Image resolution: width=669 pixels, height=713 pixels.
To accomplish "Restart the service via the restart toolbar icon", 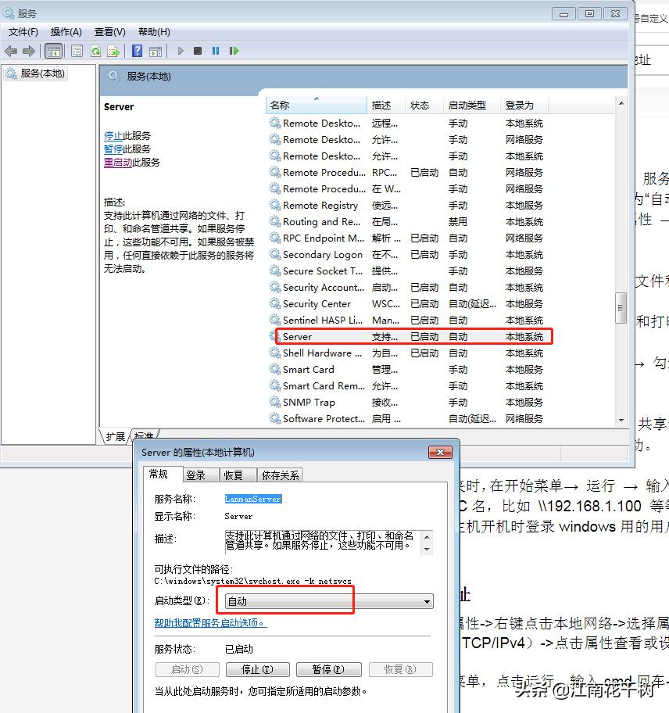I will coord(234,50).
